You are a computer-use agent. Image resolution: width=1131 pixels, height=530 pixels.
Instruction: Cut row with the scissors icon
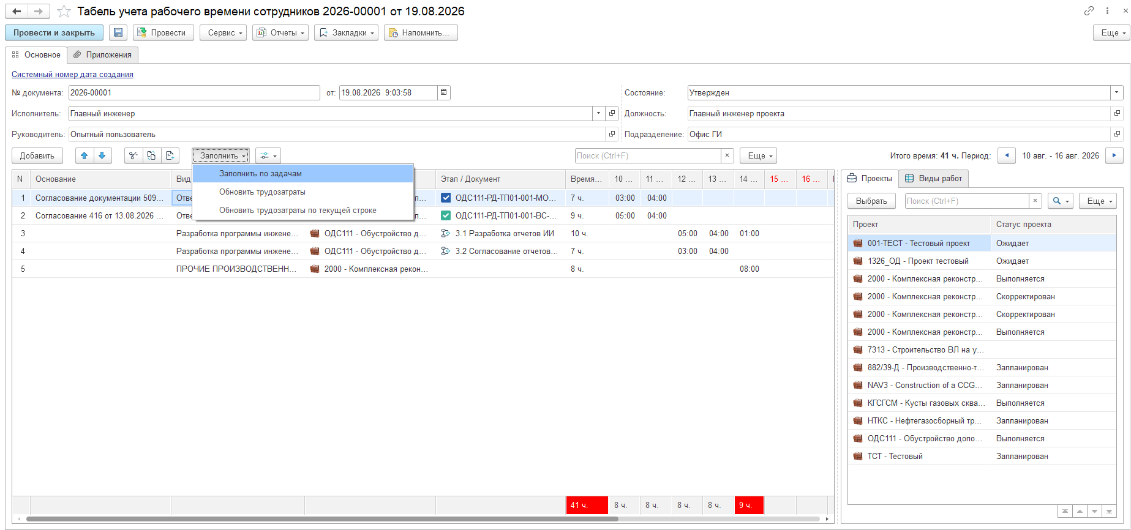coord(133,155)
